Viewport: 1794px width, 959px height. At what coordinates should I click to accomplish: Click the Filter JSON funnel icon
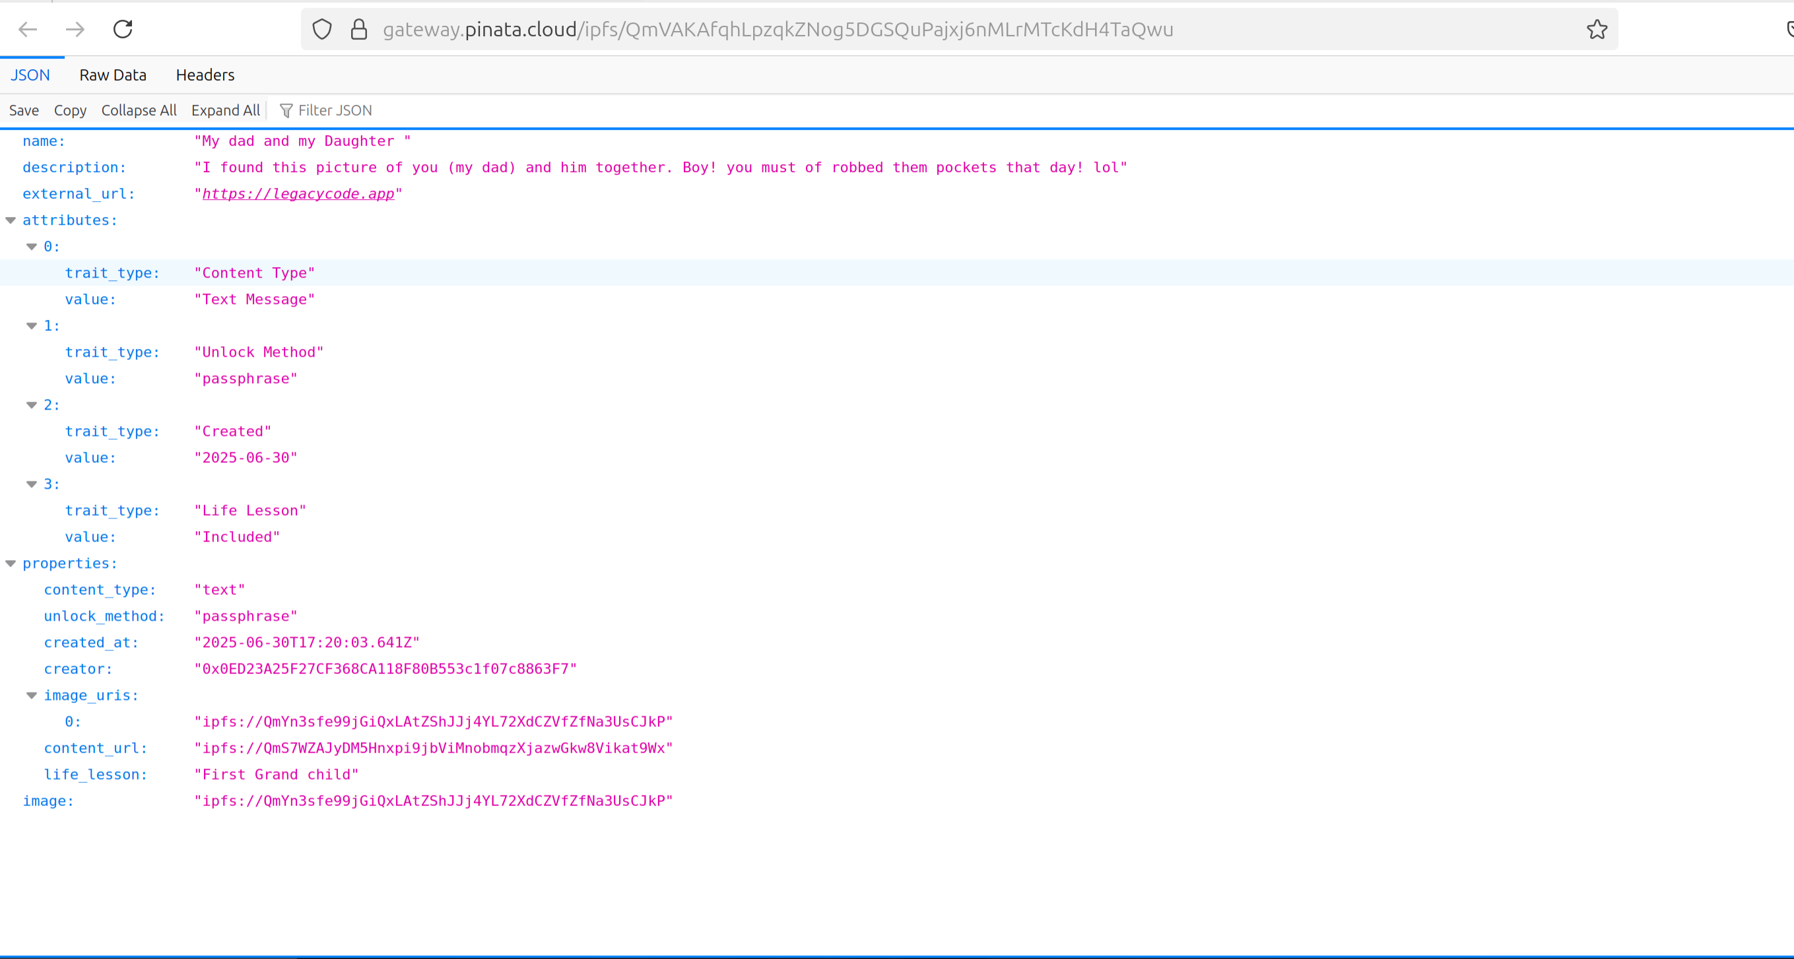pyautogui.click(x=286, y=111)
